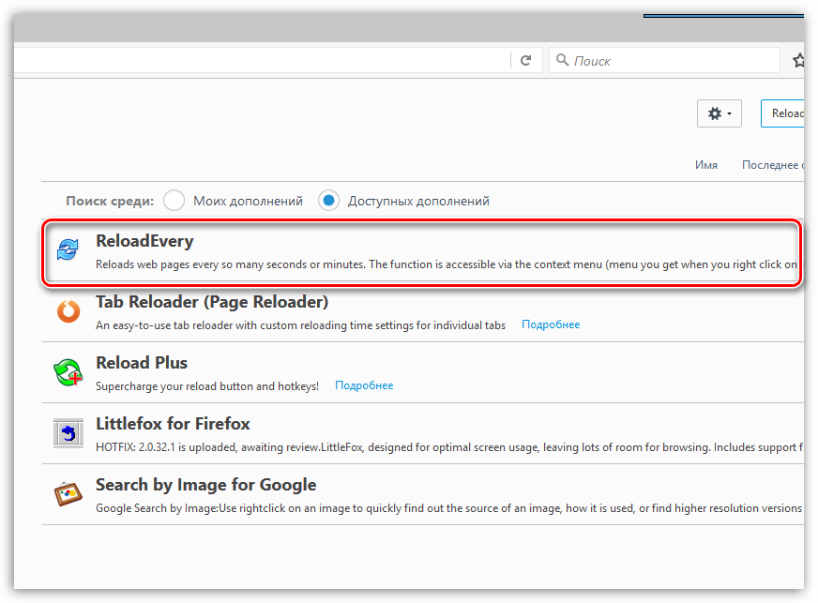Click the magnifier icon in the Поиск box
Viewport: 818px width, 603px height.
coord(563,61)
